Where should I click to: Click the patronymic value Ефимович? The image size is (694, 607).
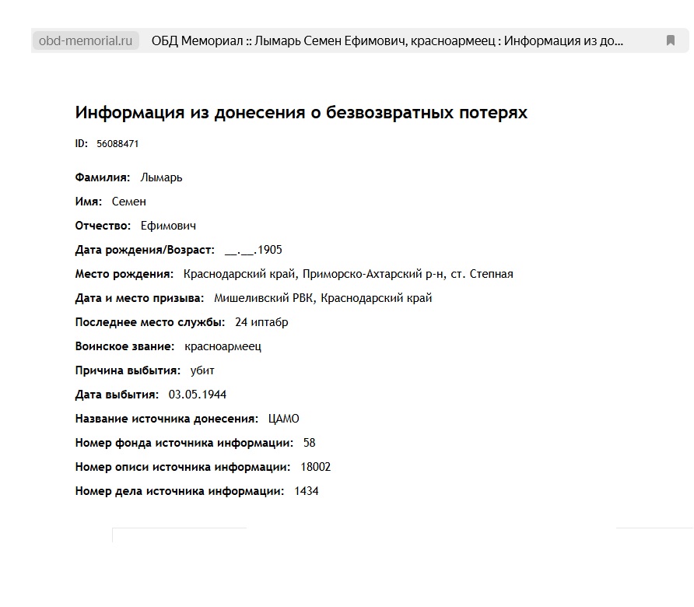pyautogui.click(x=168, y=226)
